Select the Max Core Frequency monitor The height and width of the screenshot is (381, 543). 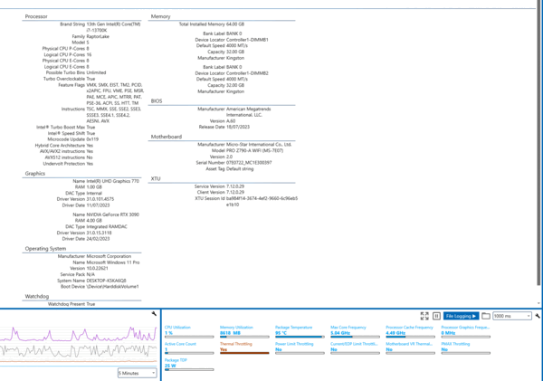coord(353,331)
